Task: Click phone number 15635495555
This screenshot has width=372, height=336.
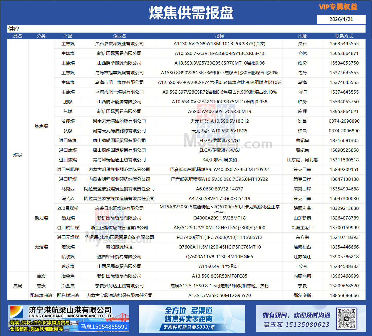Action: (344, 44)
